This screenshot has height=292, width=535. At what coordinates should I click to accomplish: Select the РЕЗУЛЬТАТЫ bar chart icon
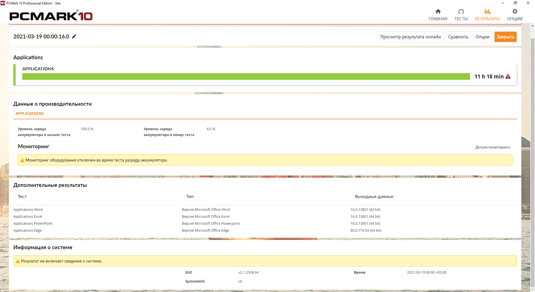(x=487, y=11)
